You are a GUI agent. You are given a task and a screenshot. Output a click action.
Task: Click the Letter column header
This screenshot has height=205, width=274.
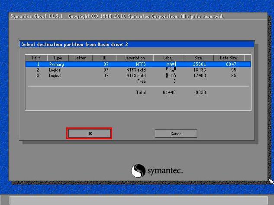(x=80, y=58)
